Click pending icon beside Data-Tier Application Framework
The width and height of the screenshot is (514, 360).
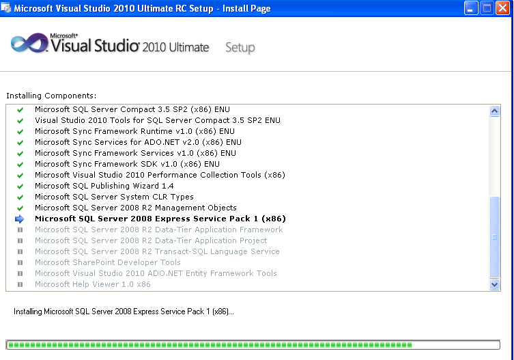[x=20, y=230]
